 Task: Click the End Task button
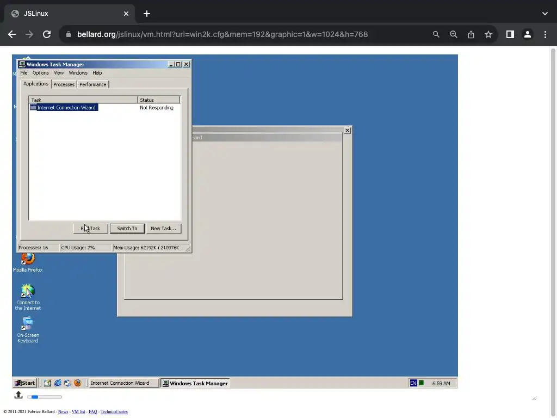point(91,229)
